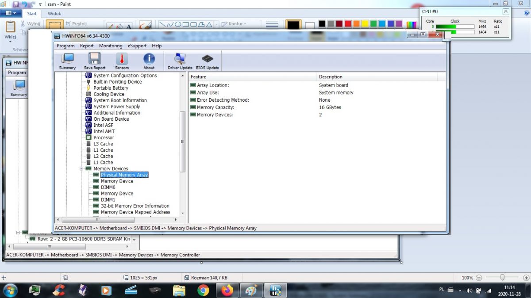Click the Rozmiar file size disk icon

point(187,278)
